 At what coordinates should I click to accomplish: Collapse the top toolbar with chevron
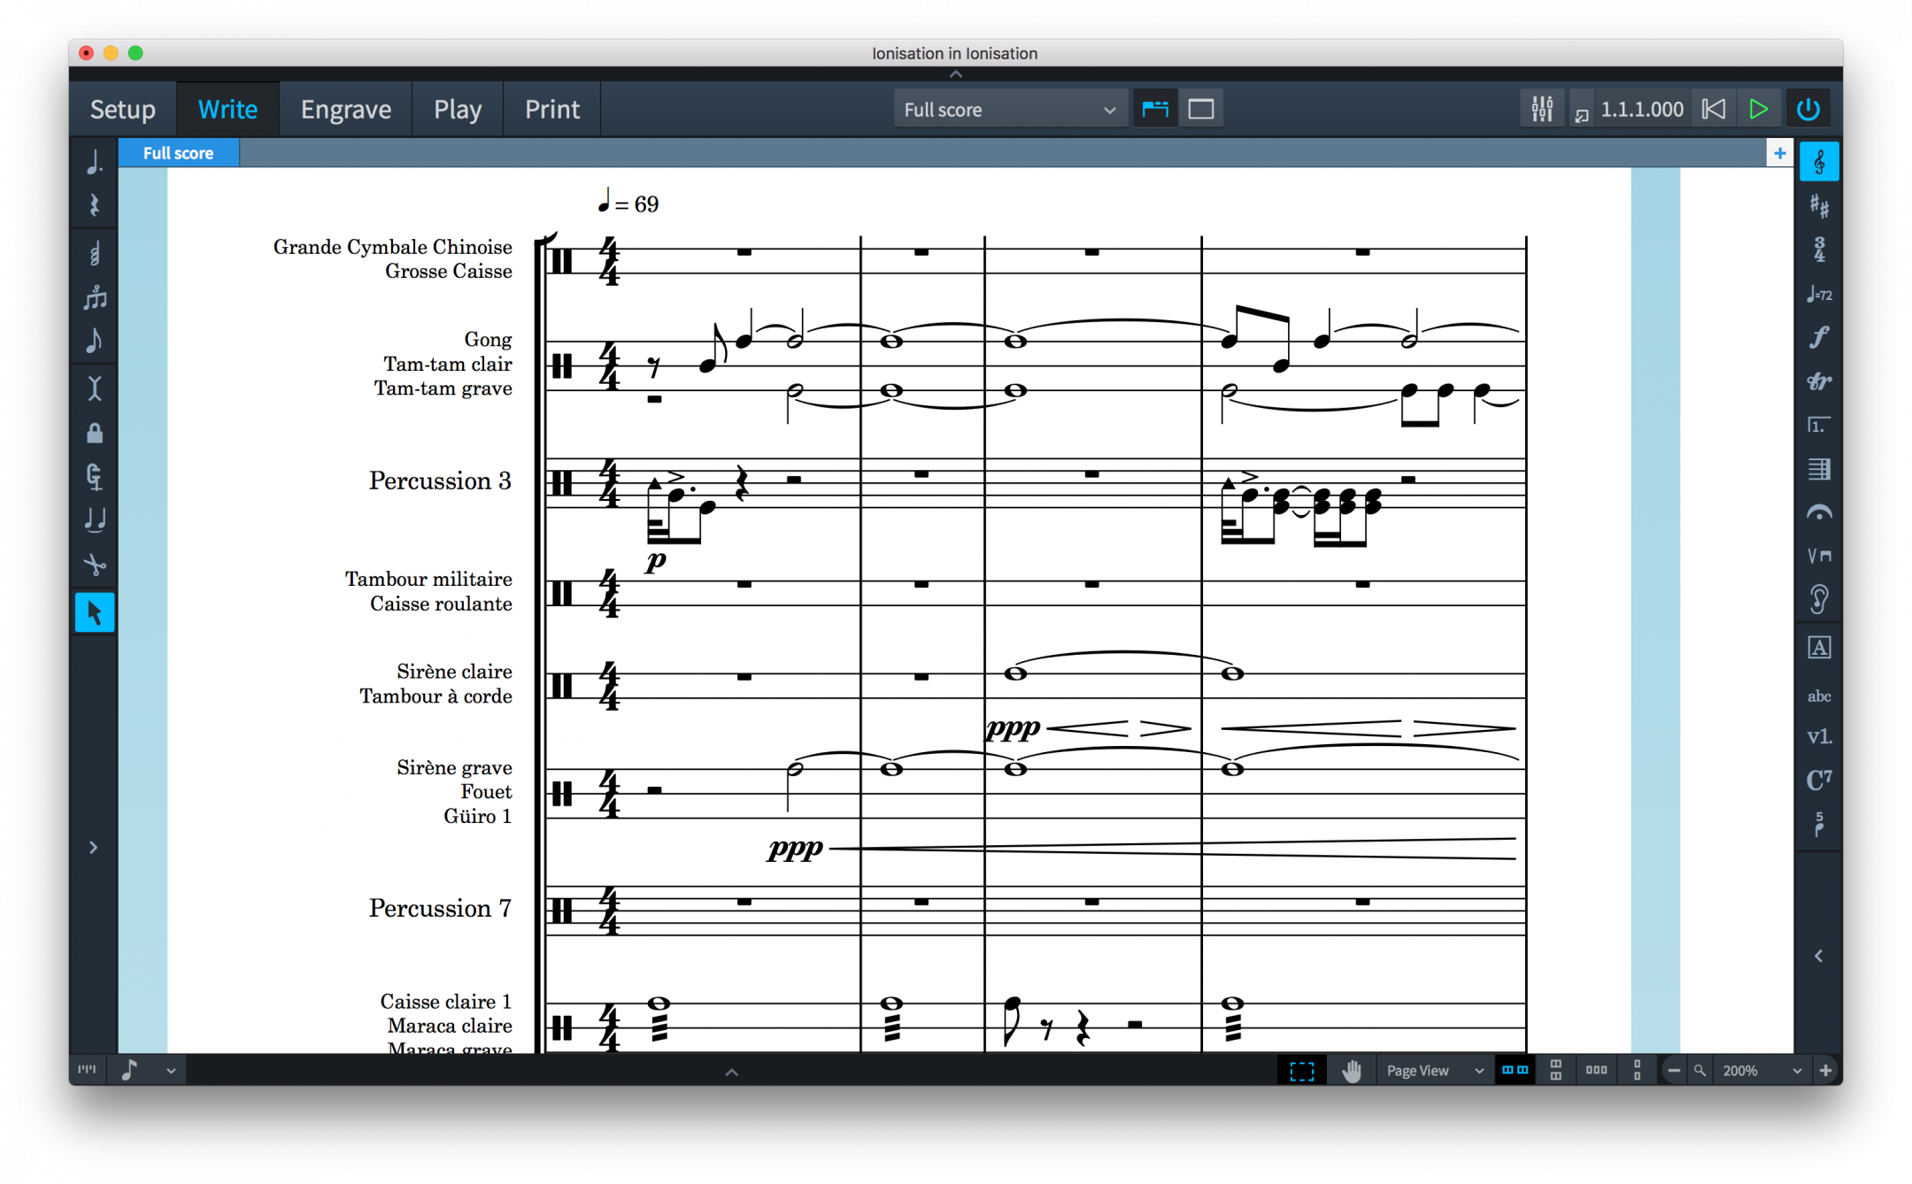click(955, 74)
